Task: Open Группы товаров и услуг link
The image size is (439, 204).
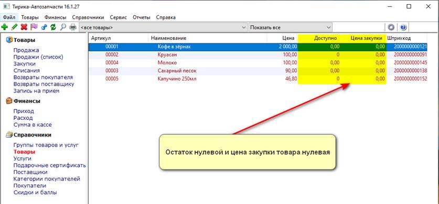Action: pos(46,145)
